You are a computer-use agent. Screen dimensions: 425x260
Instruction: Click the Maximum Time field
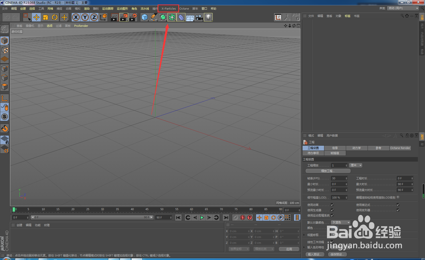405,184
